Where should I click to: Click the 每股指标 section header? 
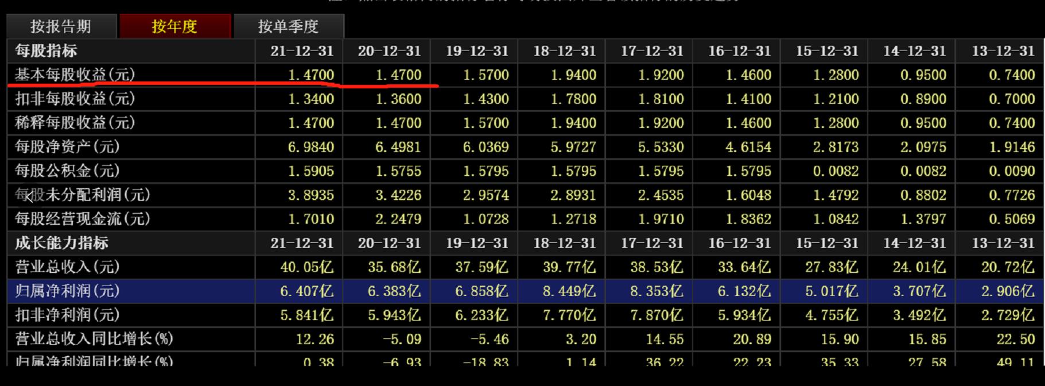(x=46, y=50)
